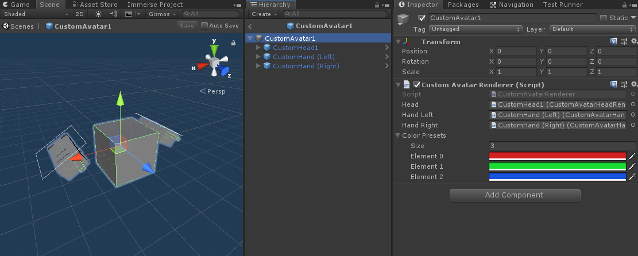Toggle the Inspector panel lock icon
638x256 pixels.
tap(624, 5)
